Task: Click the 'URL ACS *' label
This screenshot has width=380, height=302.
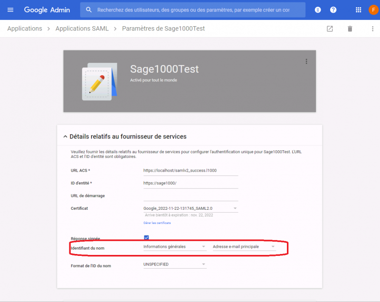Action: (x=80, y=171)
